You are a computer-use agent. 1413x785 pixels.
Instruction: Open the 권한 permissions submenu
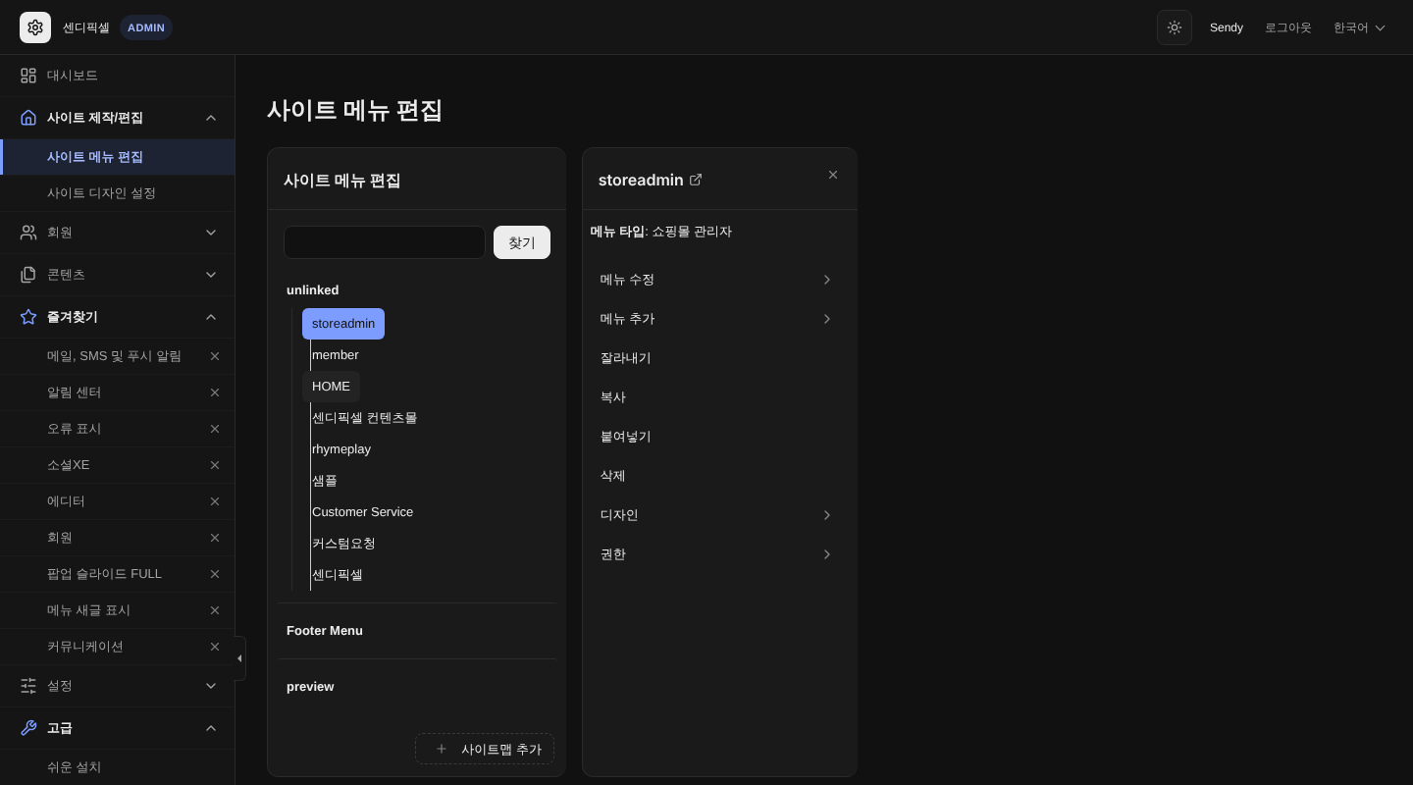click(719, 554)
